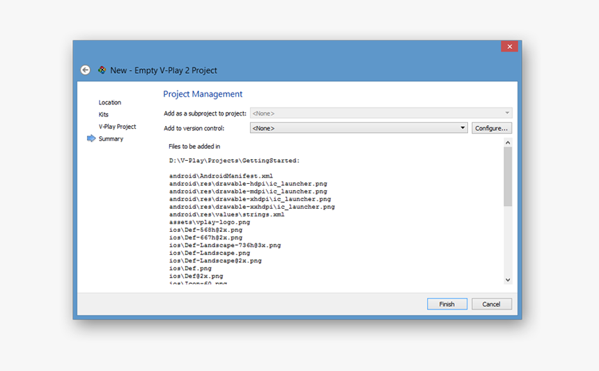This screenshot has width=599, height=371.
Task: Select the V-Play Project wizard step
Action: (x=117, y=127)
